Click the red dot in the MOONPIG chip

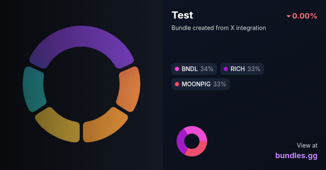(177, 84)
